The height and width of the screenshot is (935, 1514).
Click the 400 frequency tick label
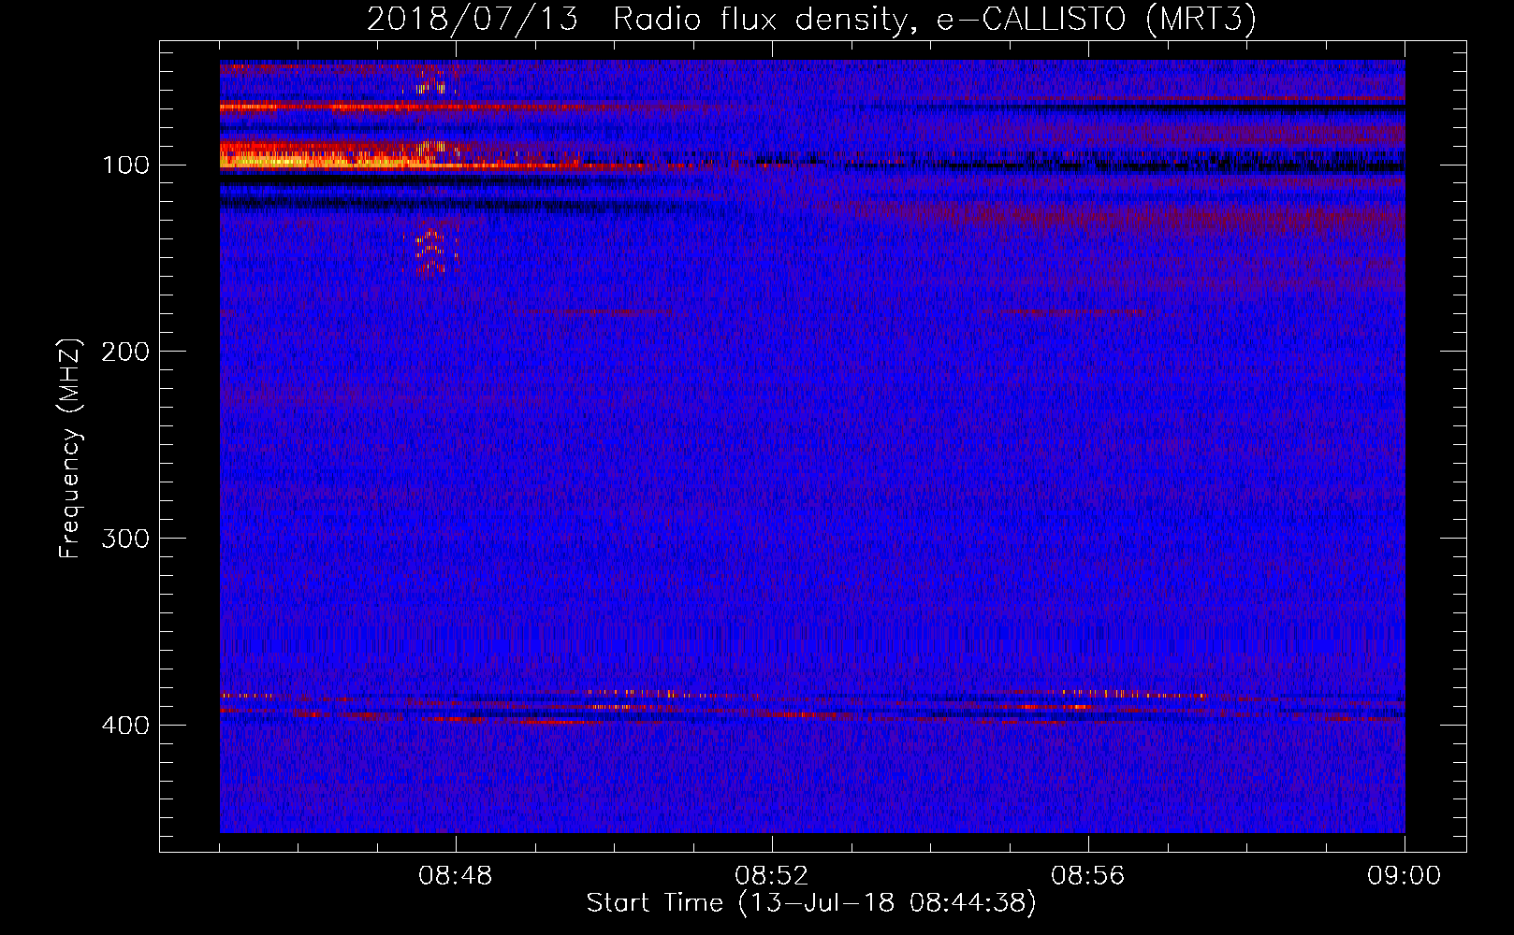click(x=125, y=726)
